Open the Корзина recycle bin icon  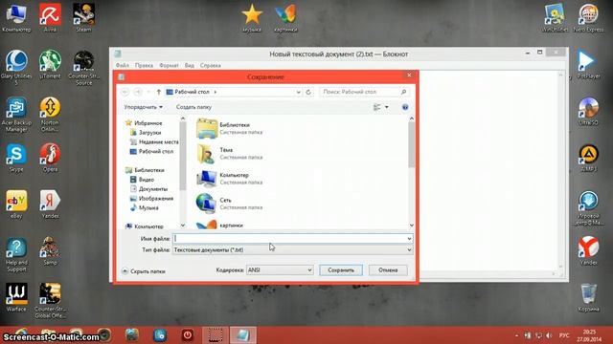click(588, 297)
